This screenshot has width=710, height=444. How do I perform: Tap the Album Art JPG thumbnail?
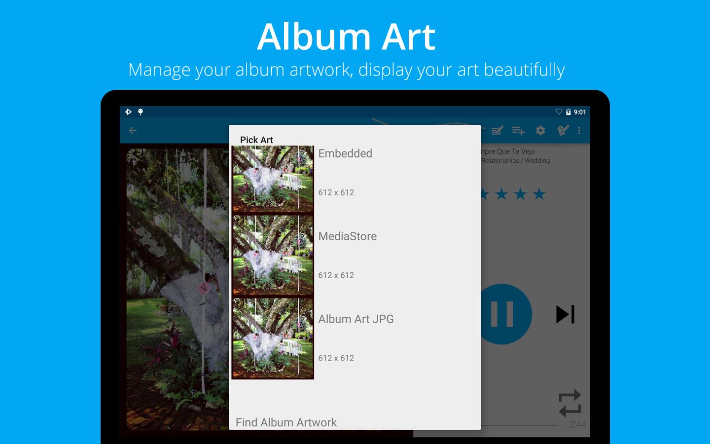click(273, 338)
